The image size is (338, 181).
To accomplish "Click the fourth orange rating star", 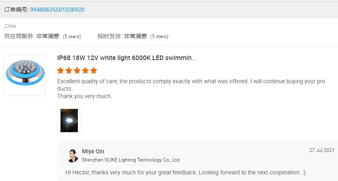I will 85,70.
